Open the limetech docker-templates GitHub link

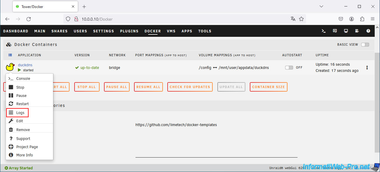176,125
